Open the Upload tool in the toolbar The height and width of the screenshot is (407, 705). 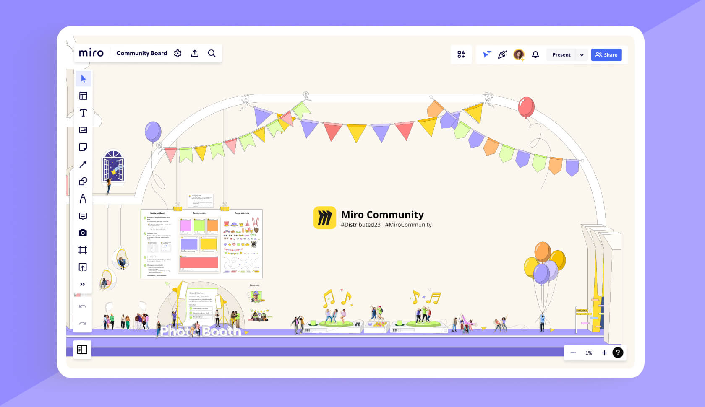coord(83,267)
